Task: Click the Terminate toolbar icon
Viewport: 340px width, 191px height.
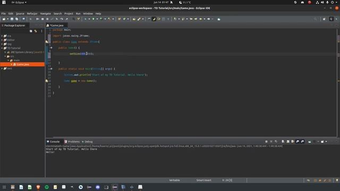Action: 47,19
